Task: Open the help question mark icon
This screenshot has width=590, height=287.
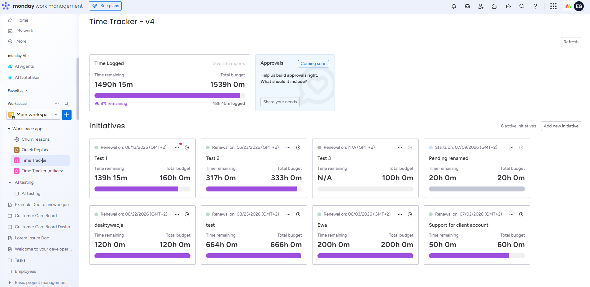Action: pyautogui.click(x=535, y=6)
